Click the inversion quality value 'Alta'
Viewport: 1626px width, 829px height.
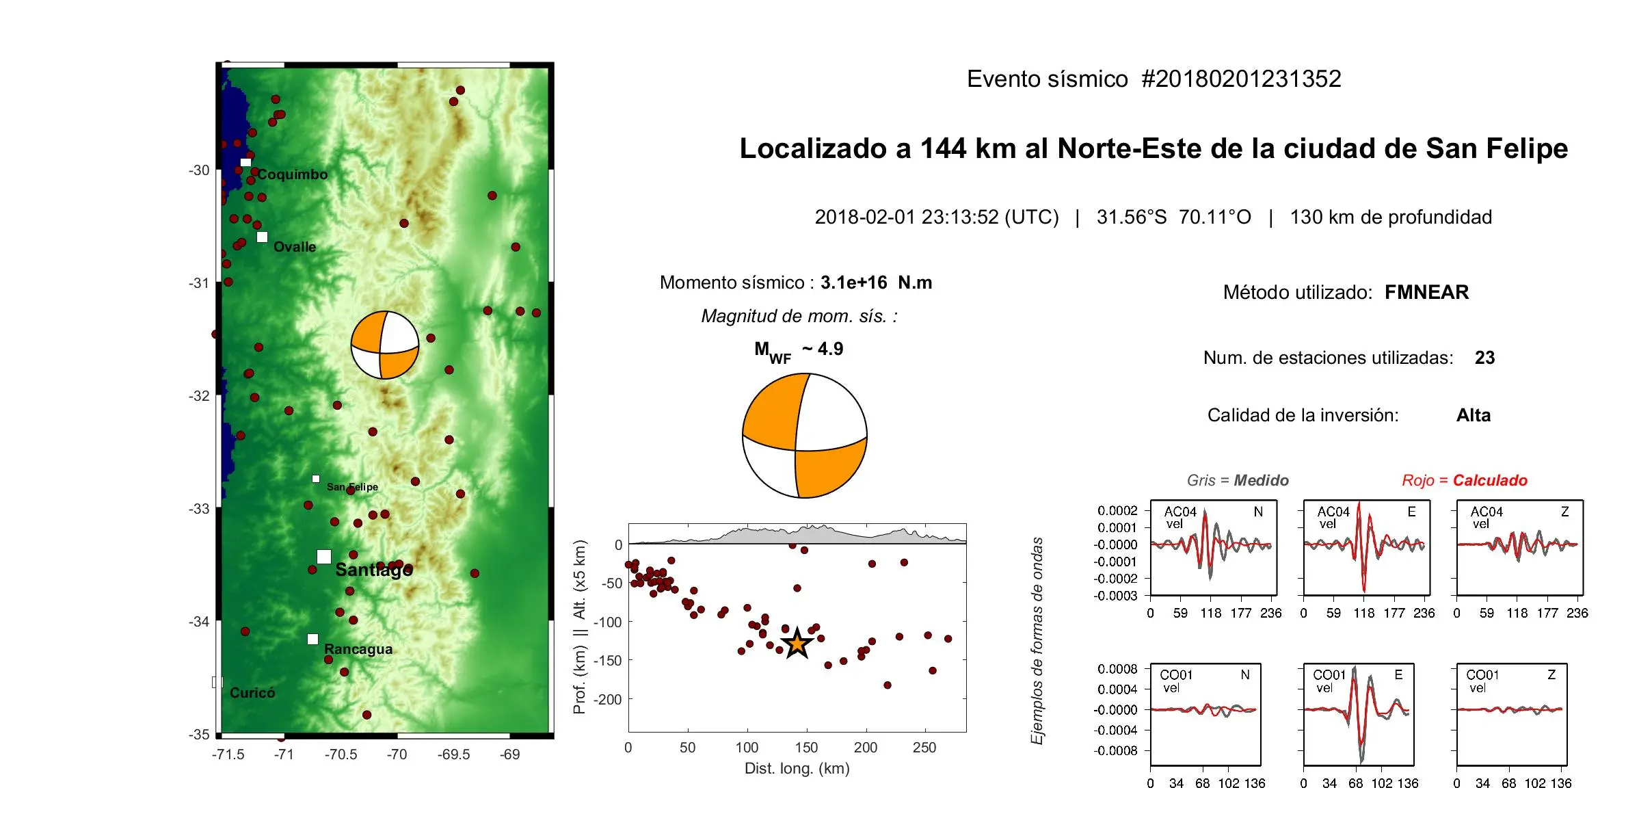point(1474,415)
